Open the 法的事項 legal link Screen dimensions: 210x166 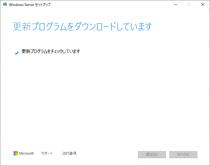pyautogui.click(x=69, y=153)
